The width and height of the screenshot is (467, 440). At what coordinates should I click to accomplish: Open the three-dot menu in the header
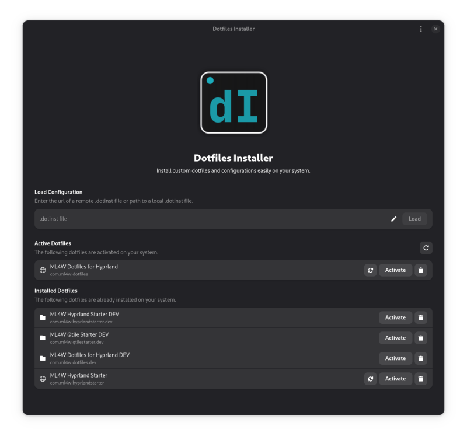pos(421,29)
